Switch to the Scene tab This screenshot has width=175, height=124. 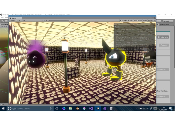5,24
